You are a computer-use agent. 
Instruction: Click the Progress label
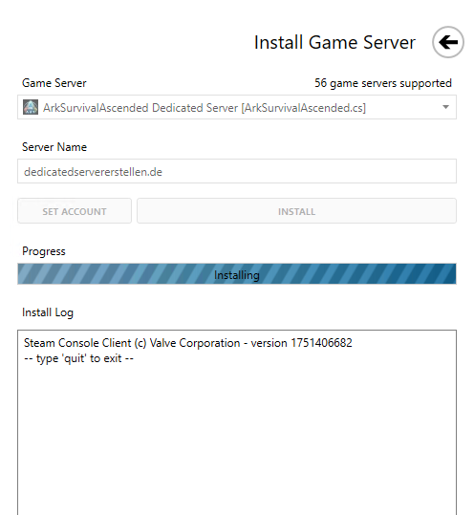44,251
